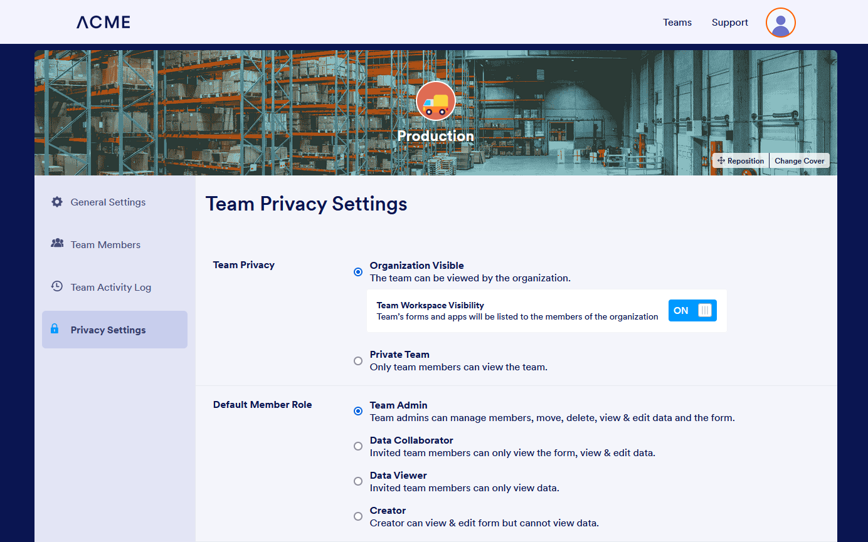The width and height of the screenshot is (868, 542).
Task: Go to the Support page
Action: click(x=729, y=23)
